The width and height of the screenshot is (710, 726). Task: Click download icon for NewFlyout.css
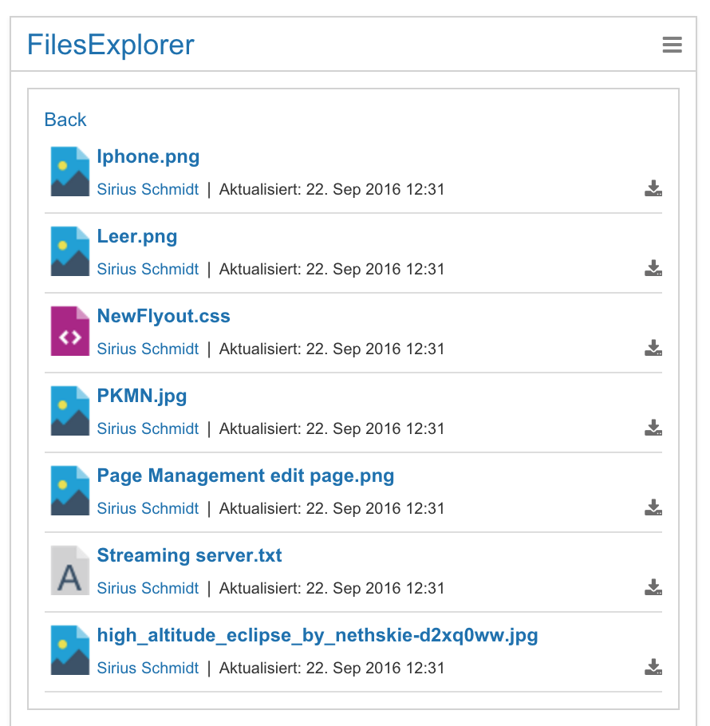tap(653, 349)
